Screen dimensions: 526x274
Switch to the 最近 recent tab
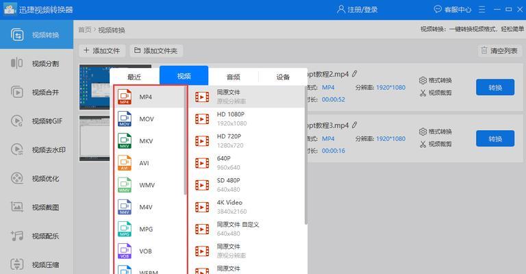[x=134, y=77]
